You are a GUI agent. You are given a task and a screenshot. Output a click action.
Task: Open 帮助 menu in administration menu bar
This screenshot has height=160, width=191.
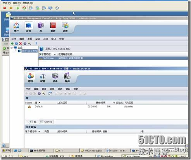pos(76,89)
